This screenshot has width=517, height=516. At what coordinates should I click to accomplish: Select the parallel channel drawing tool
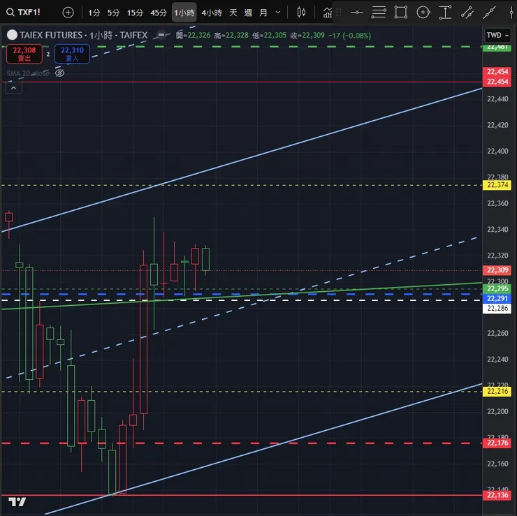click(x=467, y=13)
